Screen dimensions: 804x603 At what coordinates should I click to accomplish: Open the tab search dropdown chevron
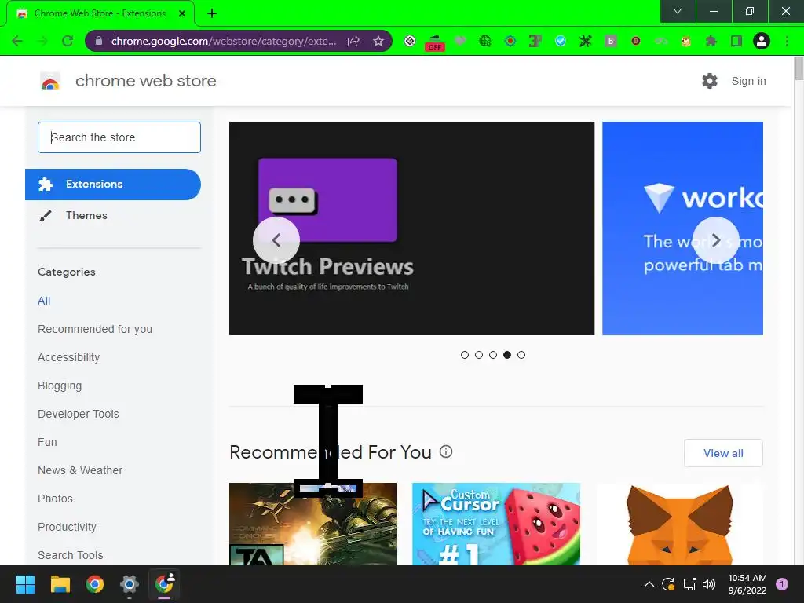click(x=678, y=11)
